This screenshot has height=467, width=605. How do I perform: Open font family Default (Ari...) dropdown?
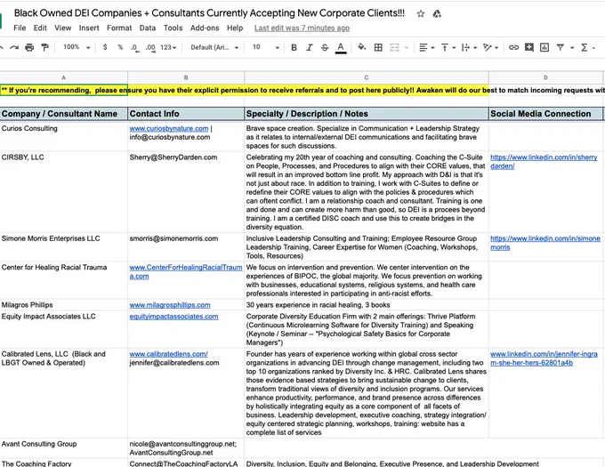coord(214,47)
